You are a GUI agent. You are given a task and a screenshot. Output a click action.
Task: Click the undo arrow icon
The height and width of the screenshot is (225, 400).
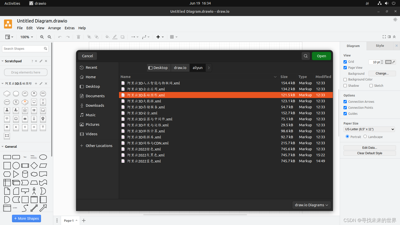pos(60,37)
